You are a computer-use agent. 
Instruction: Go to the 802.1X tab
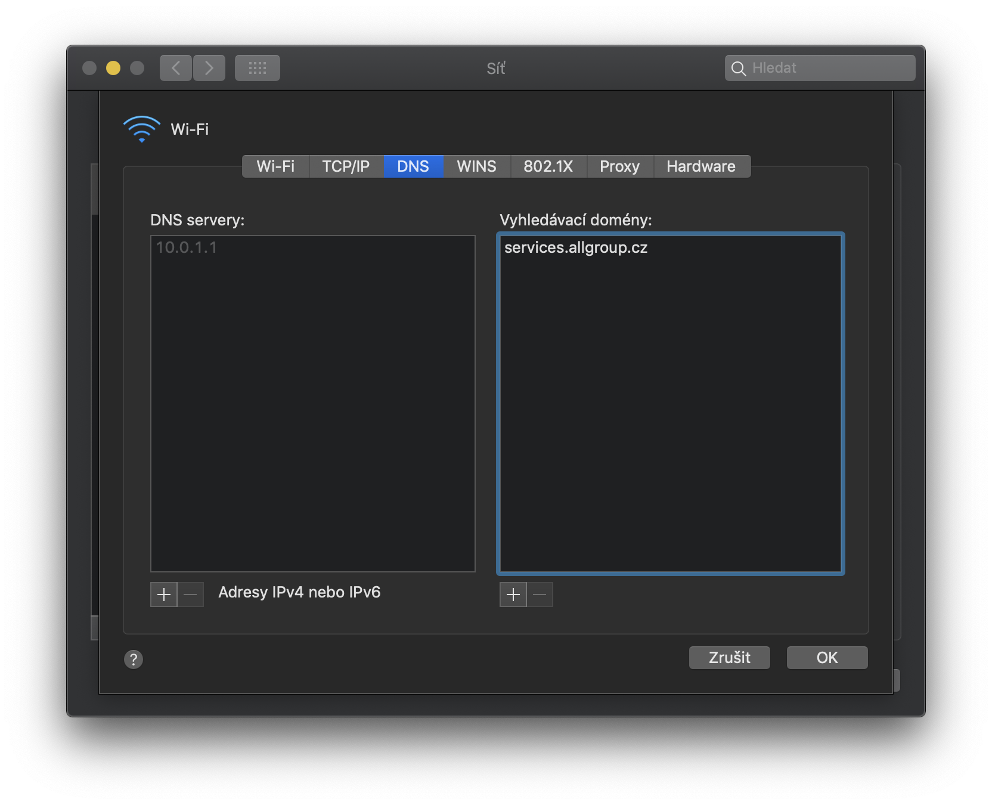[548, 166]
